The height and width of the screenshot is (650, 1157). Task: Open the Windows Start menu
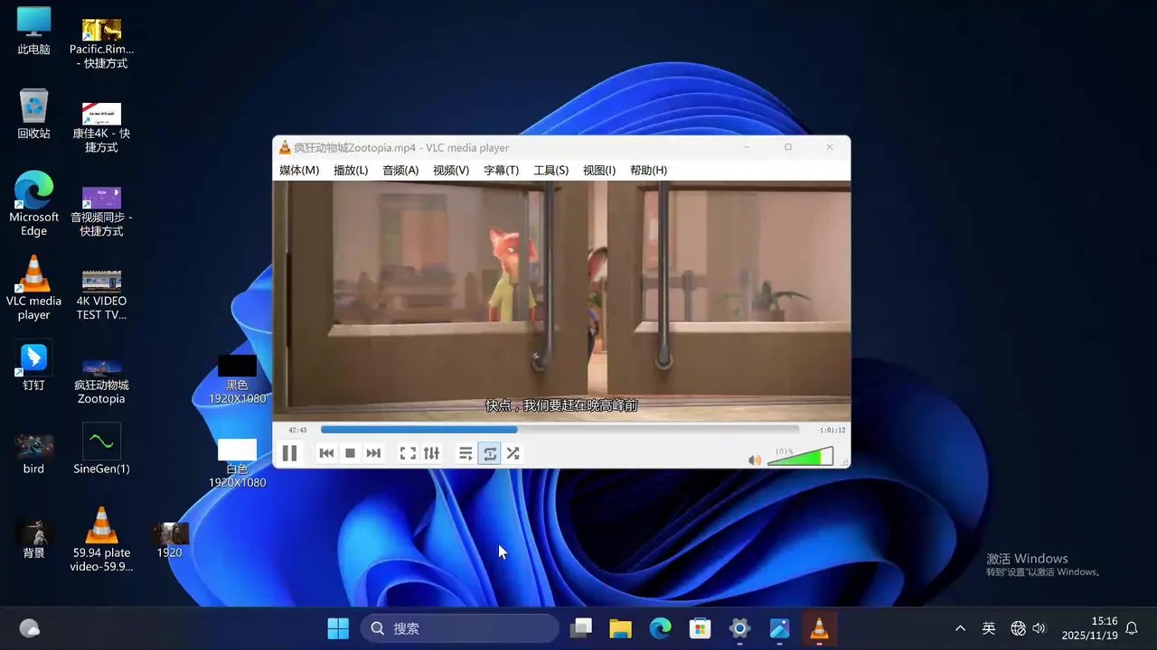tap(338, 628)
